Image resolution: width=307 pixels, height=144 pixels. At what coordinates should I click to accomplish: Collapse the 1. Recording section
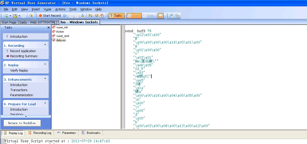[45, 45]
